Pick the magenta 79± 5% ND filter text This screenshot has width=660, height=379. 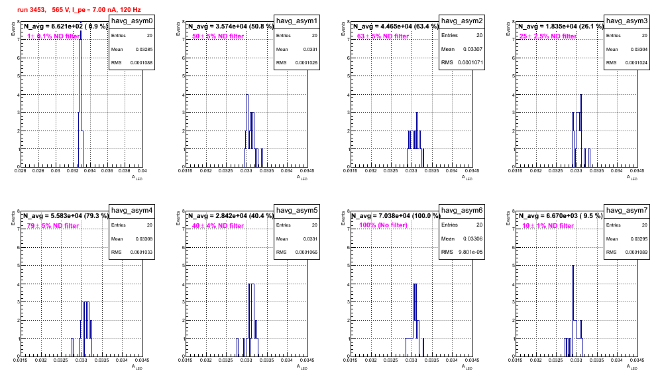53,226
